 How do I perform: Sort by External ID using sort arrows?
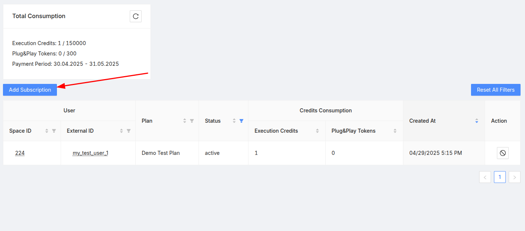[x=121, y=131]
